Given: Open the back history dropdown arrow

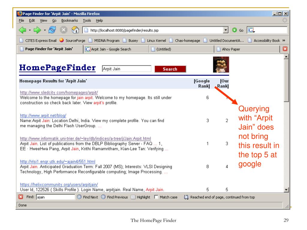Looking at the screenshot, I should pos(30,30).
